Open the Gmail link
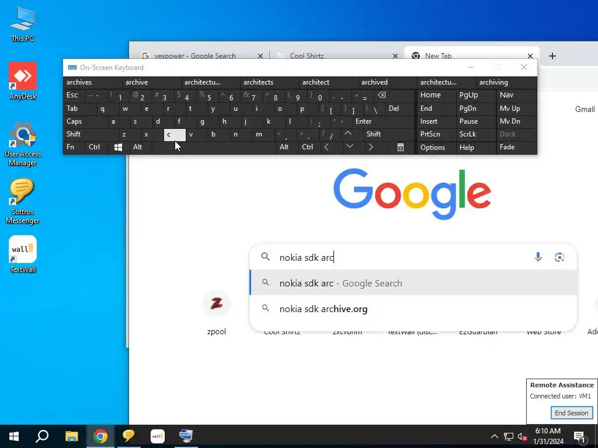The image size is (598, 448). [585, 109]
